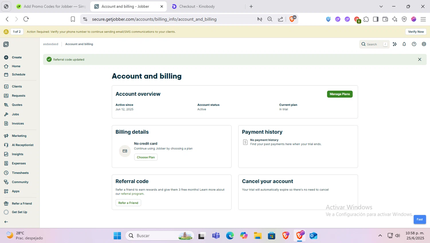Image resolution: width=430 pixels, height=243 pixels.
Task: Open the Timesheets page
Action: 17,173
